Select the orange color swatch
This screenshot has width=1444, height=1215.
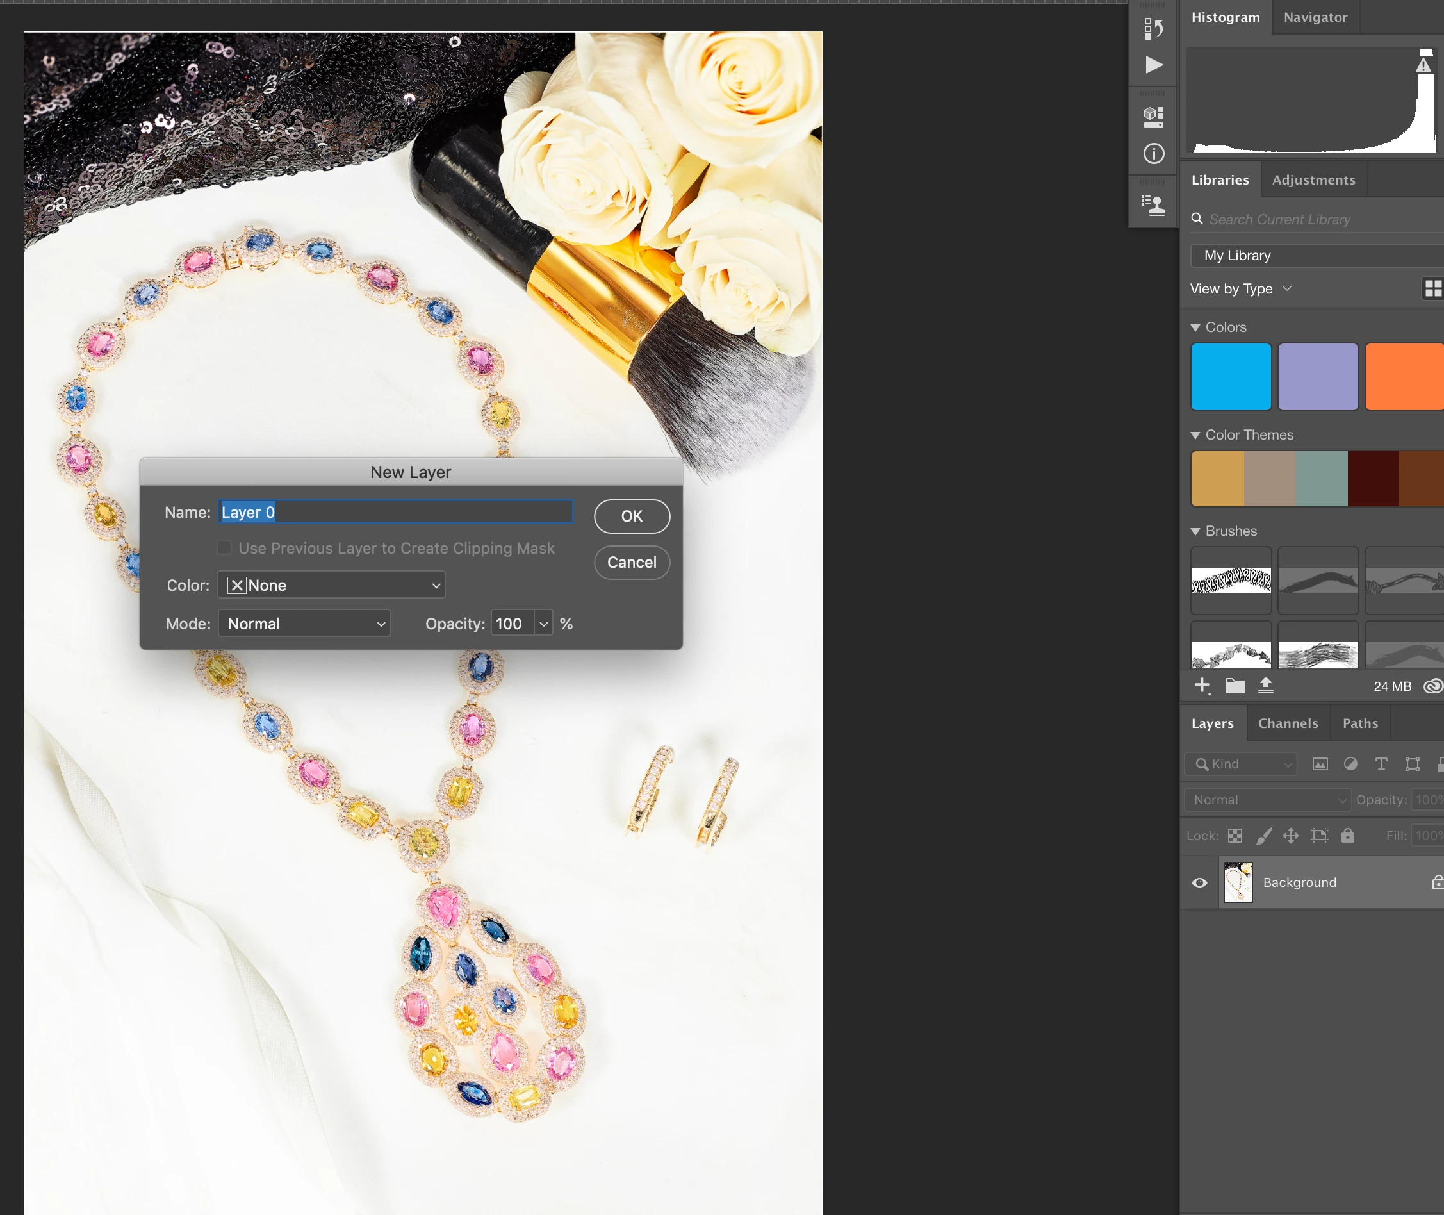pyautogui.click(x=1405, y=377)
